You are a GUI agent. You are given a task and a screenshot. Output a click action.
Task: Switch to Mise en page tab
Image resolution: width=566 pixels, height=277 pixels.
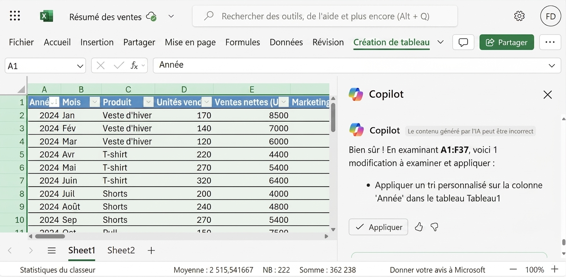pyautogui.click(x=190, y=42)
